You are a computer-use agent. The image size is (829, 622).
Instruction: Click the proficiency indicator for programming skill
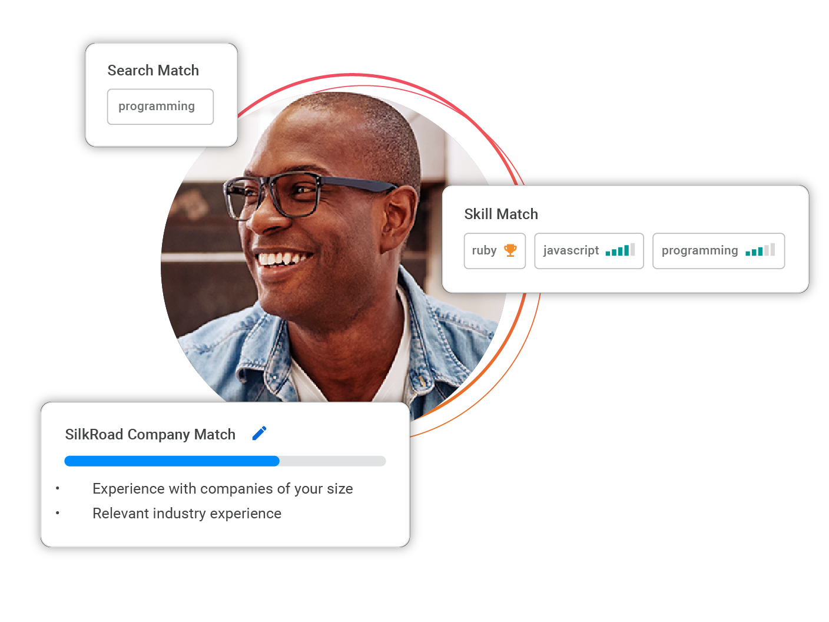click(x=759, y=250)
